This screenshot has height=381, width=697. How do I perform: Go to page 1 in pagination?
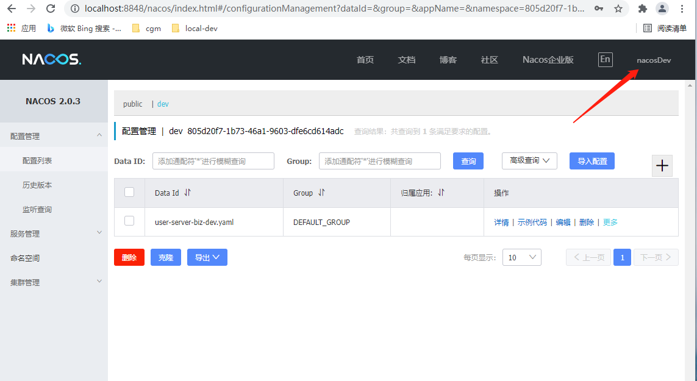623,257
